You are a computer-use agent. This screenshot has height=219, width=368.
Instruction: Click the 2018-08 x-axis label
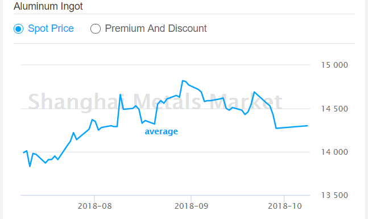click(94, 206)
